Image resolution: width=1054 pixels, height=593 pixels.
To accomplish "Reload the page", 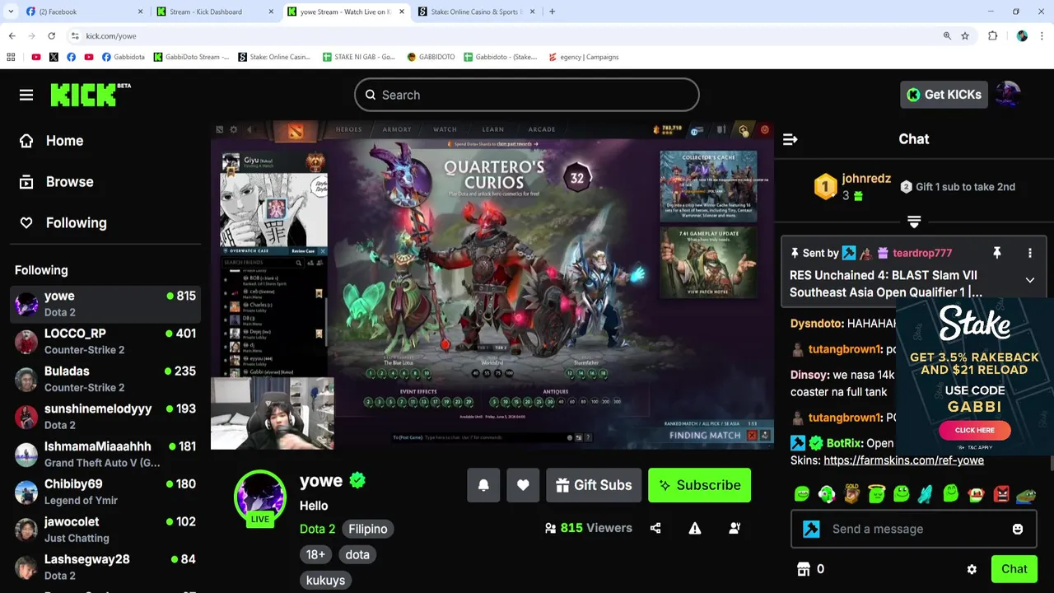I will tap(51, 36).
